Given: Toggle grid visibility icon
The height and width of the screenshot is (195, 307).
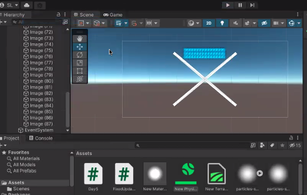Looking at the screenshot, I should [118, 23].
